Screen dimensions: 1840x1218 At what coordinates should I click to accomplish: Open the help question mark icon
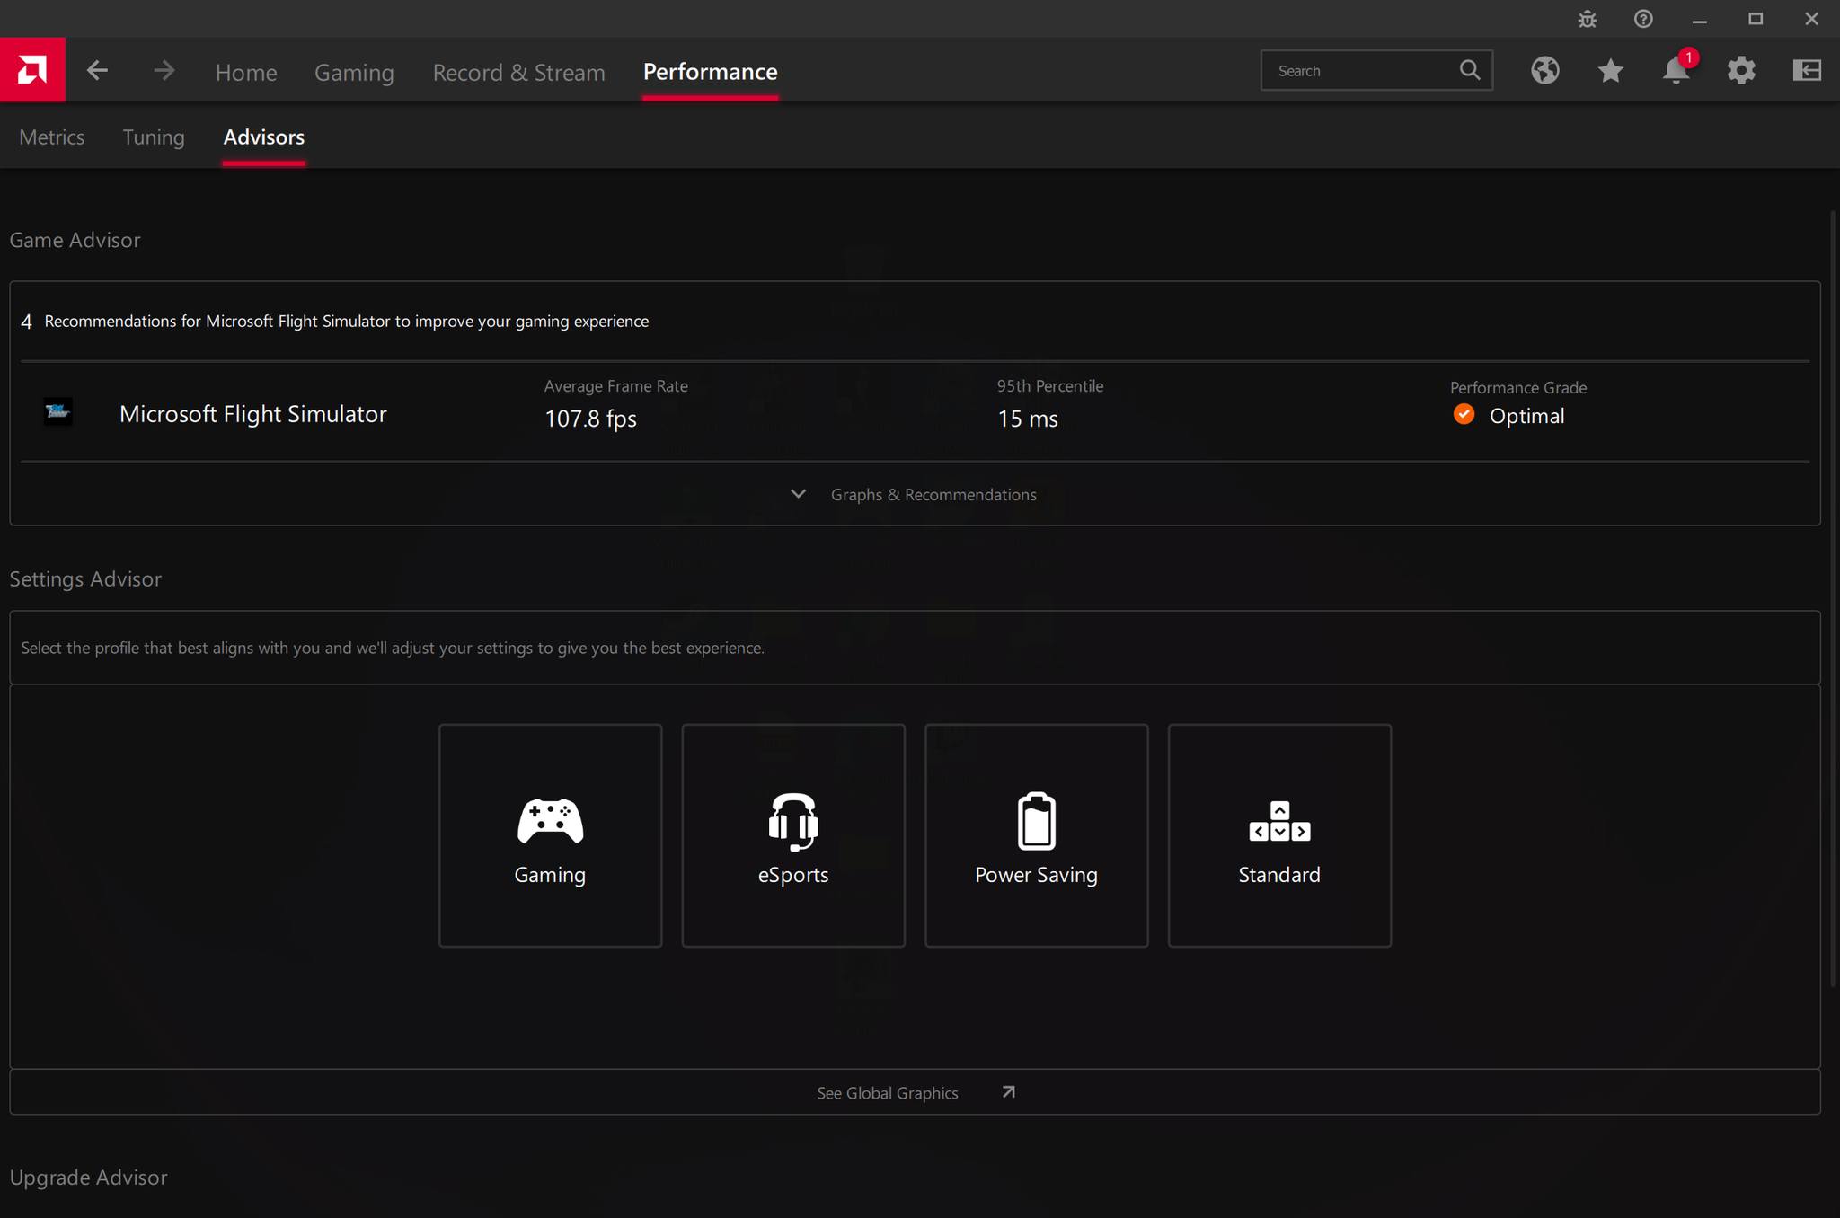[x=1643, y=19]
